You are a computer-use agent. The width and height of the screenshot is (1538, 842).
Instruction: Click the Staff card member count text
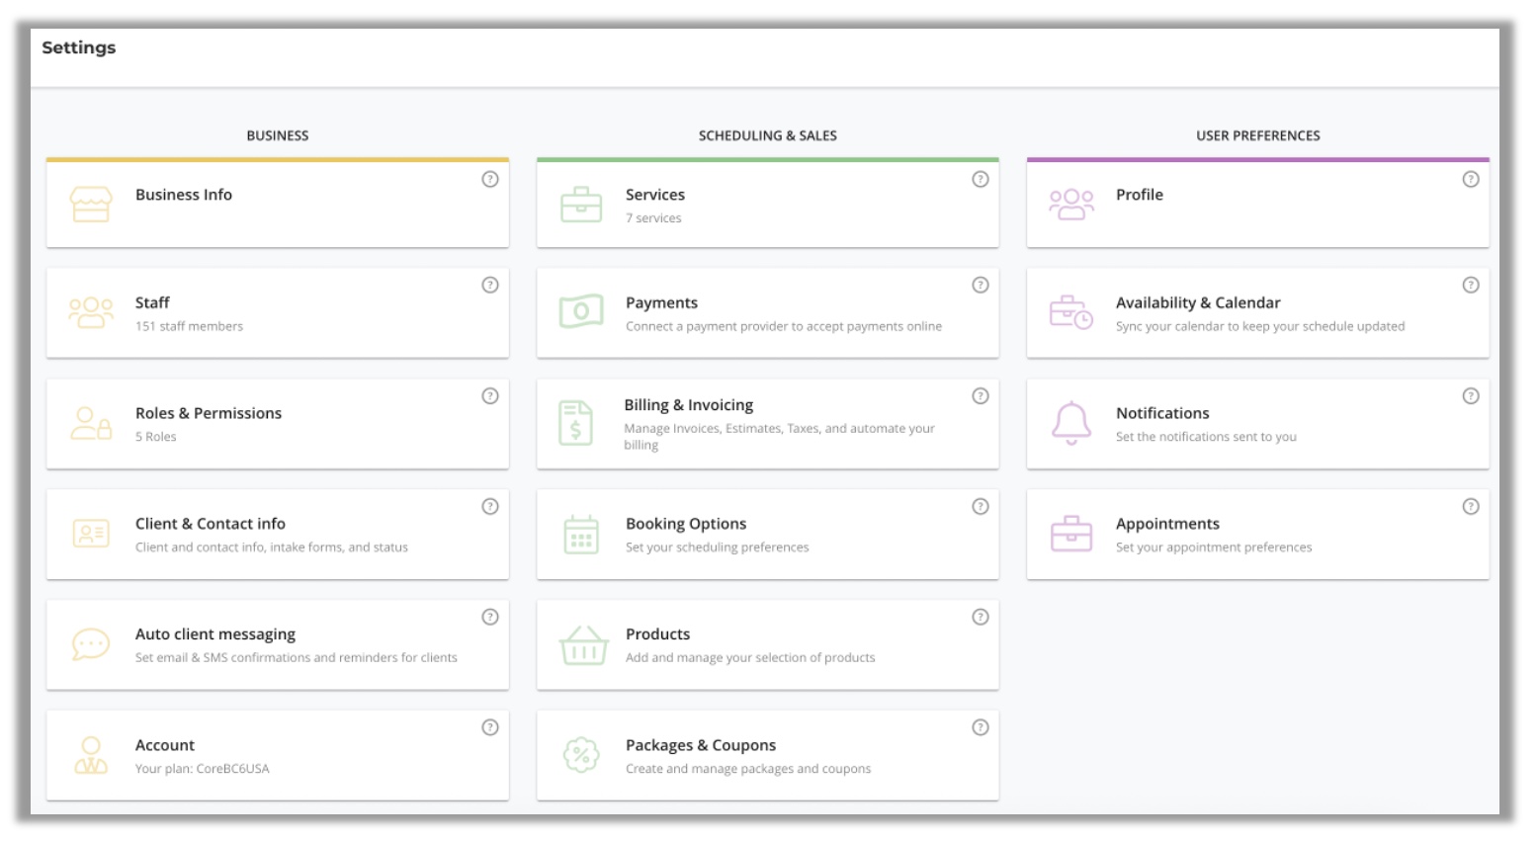pyautogui.click(x=189, y=326)
